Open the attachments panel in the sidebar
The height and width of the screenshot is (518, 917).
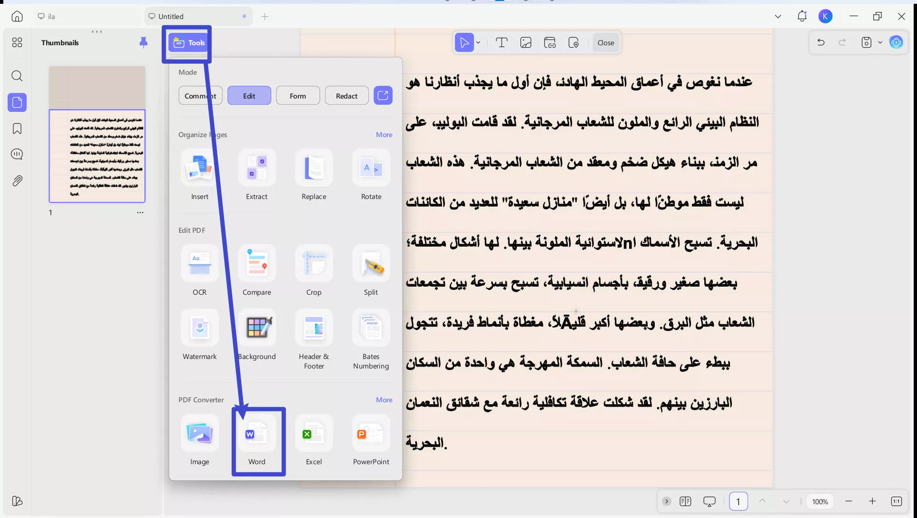[17, 180]
